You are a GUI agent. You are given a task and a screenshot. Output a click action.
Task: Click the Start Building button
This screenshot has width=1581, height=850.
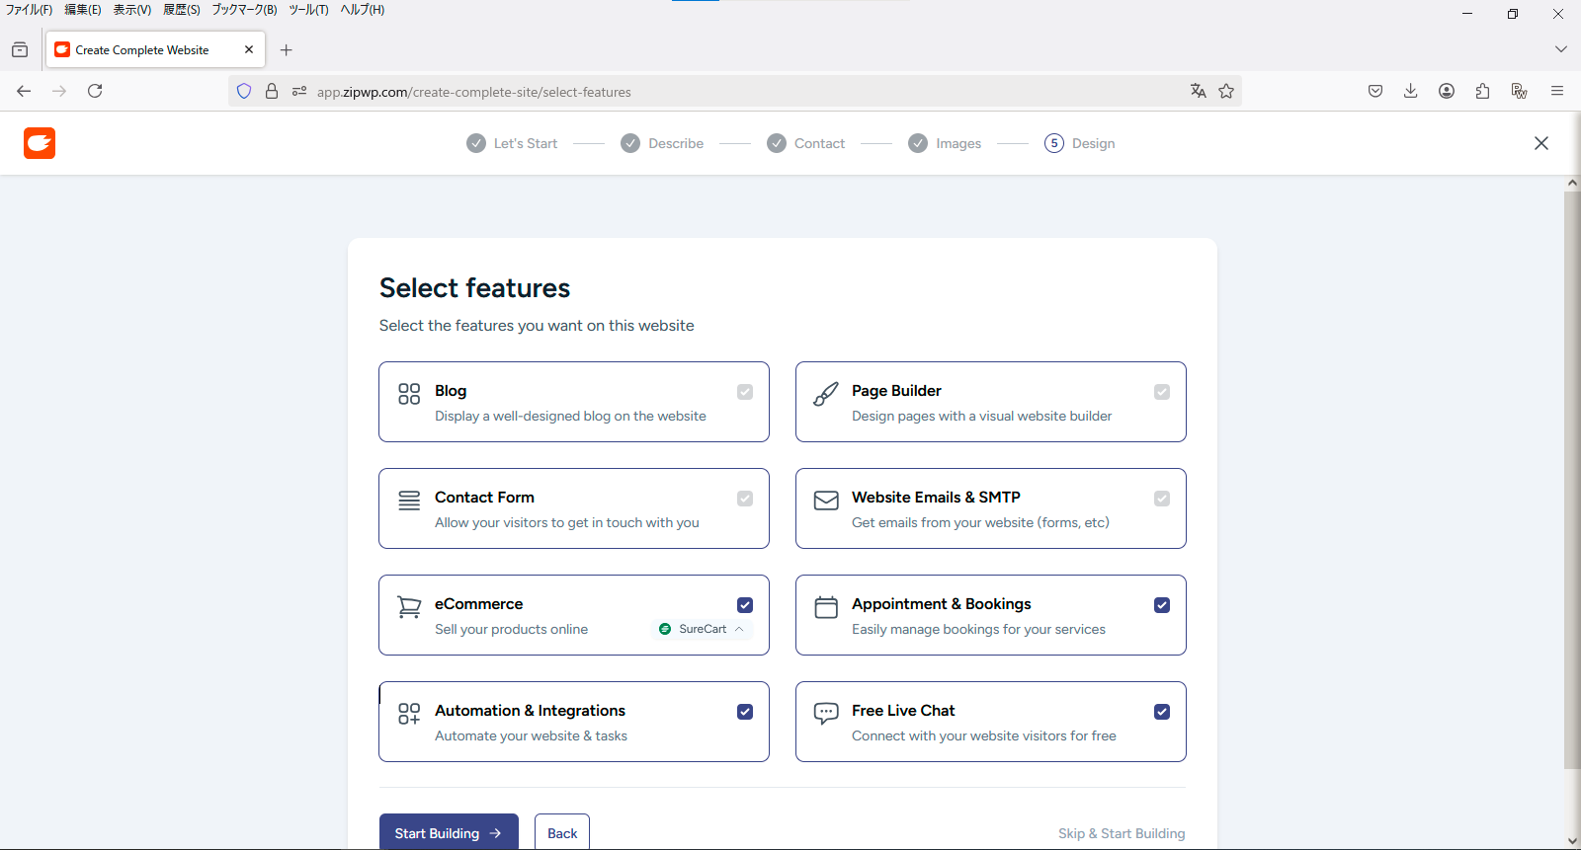coord(449,832)
